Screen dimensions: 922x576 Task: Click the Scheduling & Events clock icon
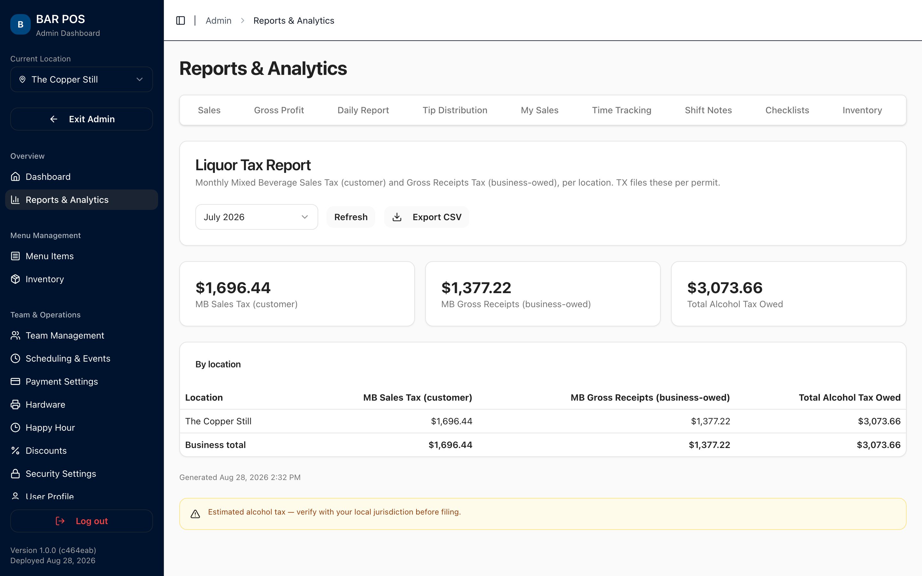[15, 358]
